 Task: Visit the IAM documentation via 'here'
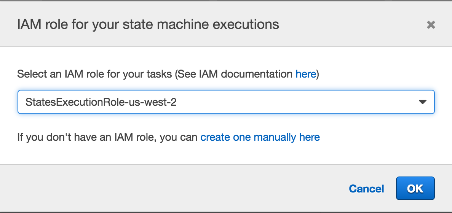[306, 74]
